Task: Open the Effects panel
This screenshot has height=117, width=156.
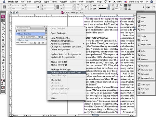Action: (144, 55)
